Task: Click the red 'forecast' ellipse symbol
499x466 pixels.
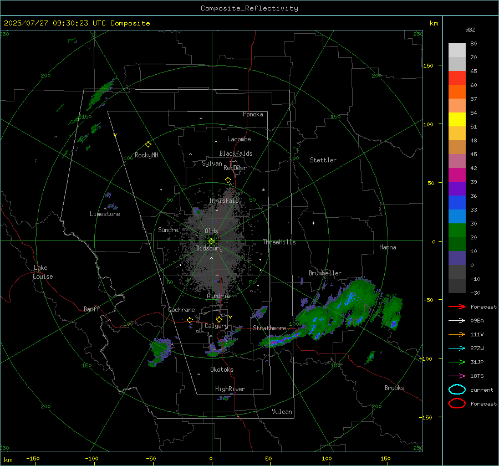Action: tap(457, 403)
